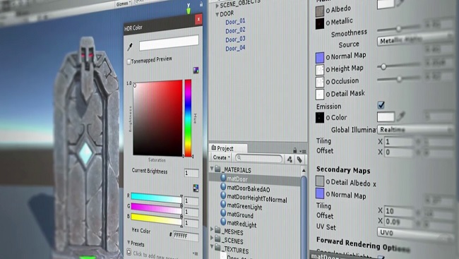Select Door_03 in the hierarchy
The width and height of the screenshot is (459, 259).
235,40
